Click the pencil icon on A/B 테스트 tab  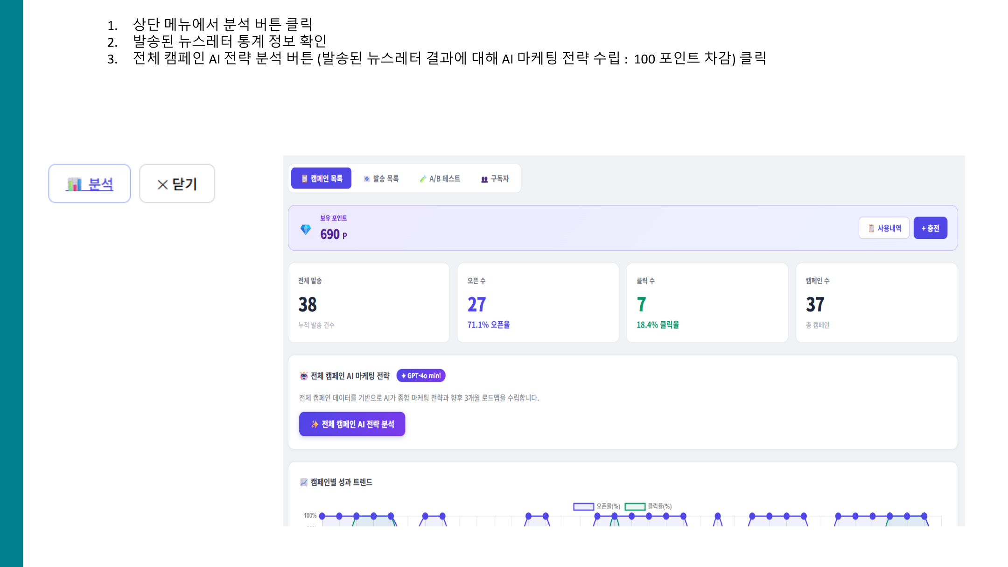(423, 179)
